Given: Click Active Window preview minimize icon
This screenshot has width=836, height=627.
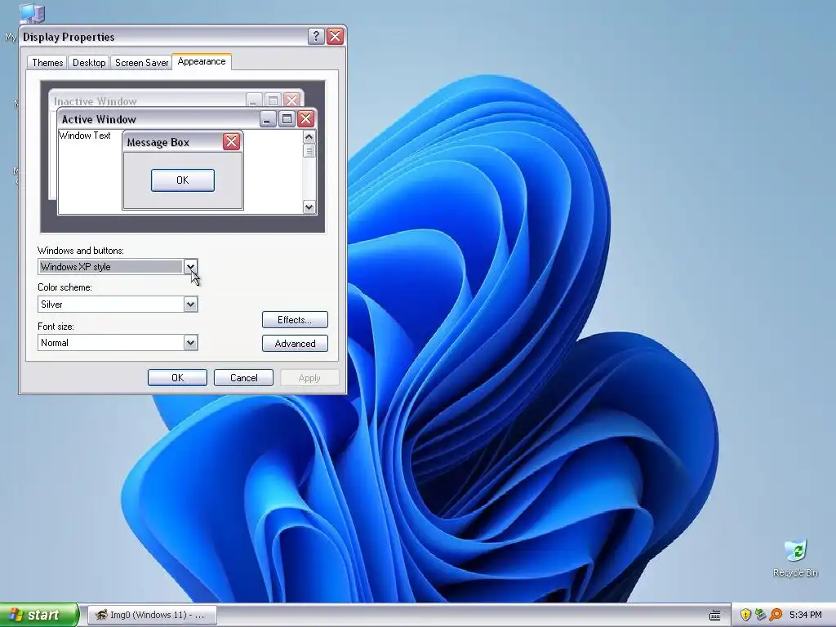Looking at the screenshot, I should tap(268, 119).
